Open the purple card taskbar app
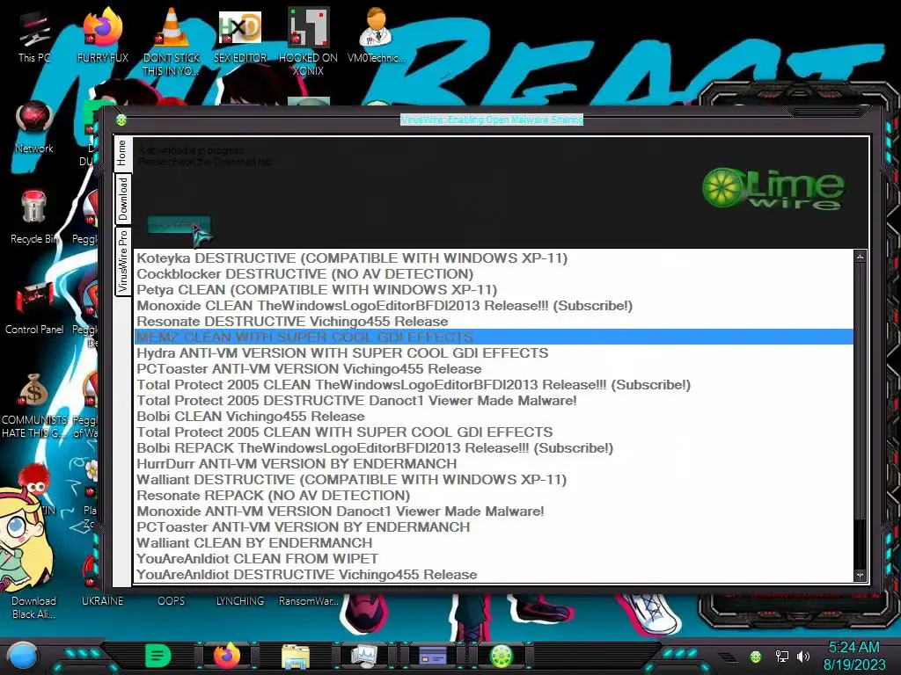The image size is (901, 675). tap(433, 656)
